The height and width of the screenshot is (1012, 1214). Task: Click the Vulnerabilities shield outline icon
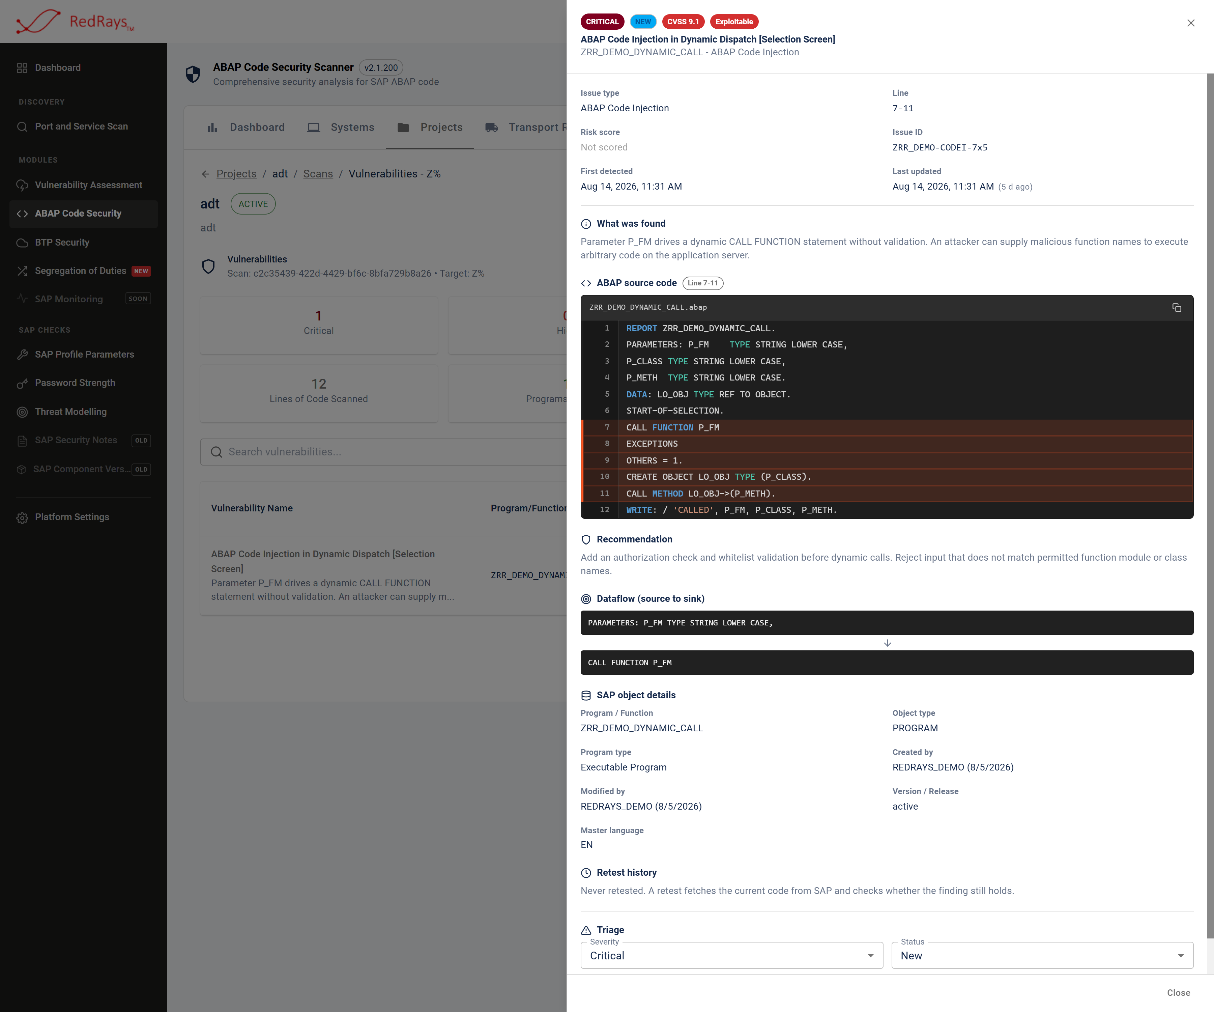pyautogui.click(x=208, y=266)
